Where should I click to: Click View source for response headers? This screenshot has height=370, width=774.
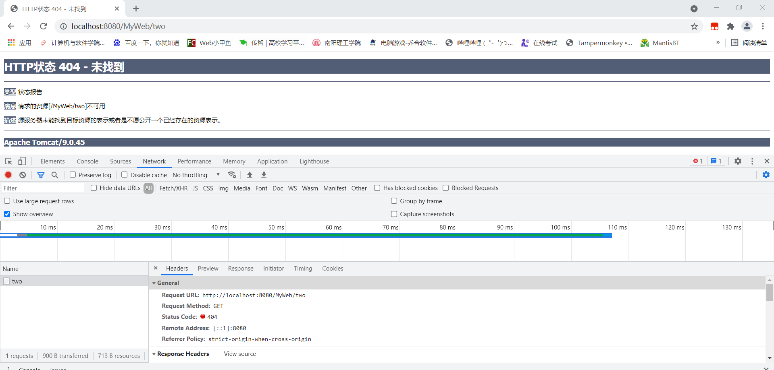tap(240, 354)
